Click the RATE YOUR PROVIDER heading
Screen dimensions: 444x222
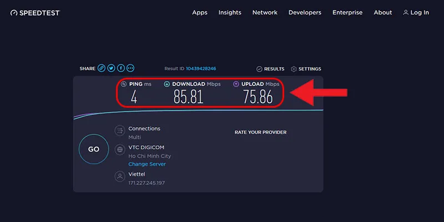(x=260, y=132)
